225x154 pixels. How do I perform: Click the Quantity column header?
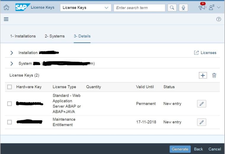[x=94, y=87]
